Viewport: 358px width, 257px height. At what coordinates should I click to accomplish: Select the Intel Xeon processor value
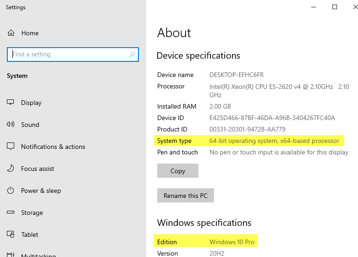coord(279,91)
